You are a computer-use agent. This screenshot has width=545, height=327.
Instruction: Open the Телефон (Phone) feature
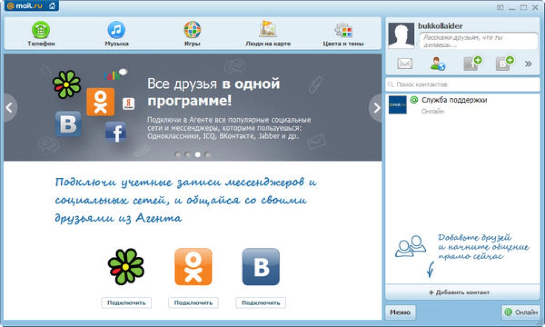(41, 34)
